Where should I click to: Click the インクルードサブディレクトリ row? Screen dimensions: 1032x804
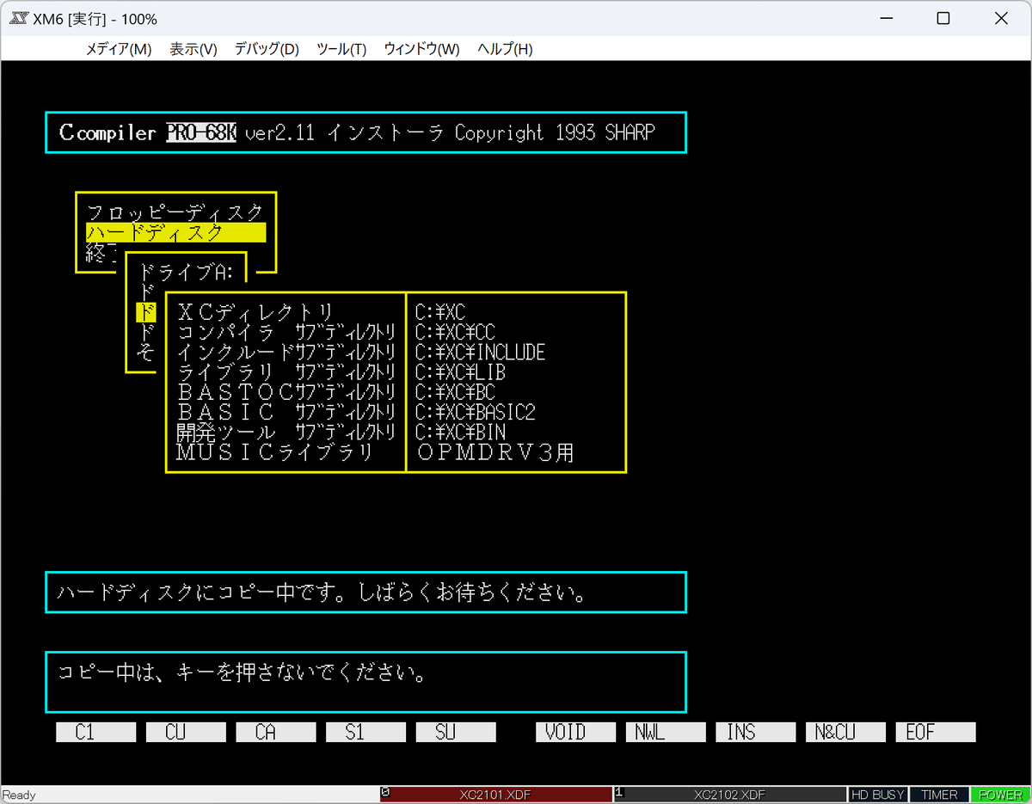pos(286,353)
